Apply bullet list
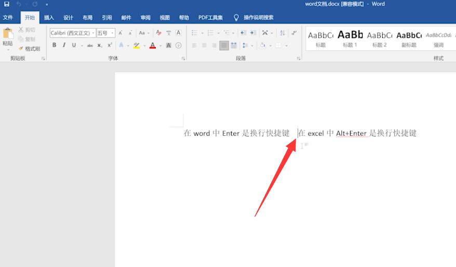The image size is (456, 267). click(194, 33)
